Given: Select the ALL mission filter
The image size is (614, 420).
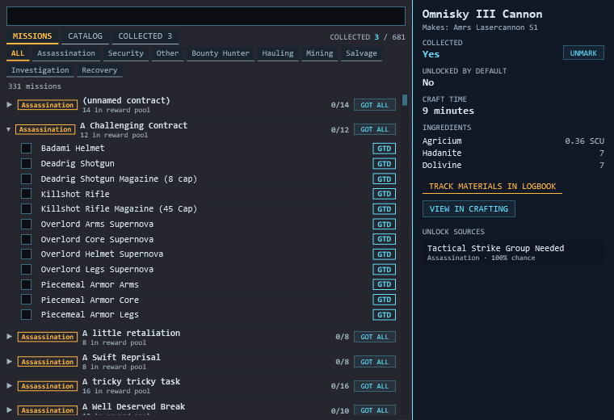Looking at the screenshot, I should pos(18,53).
